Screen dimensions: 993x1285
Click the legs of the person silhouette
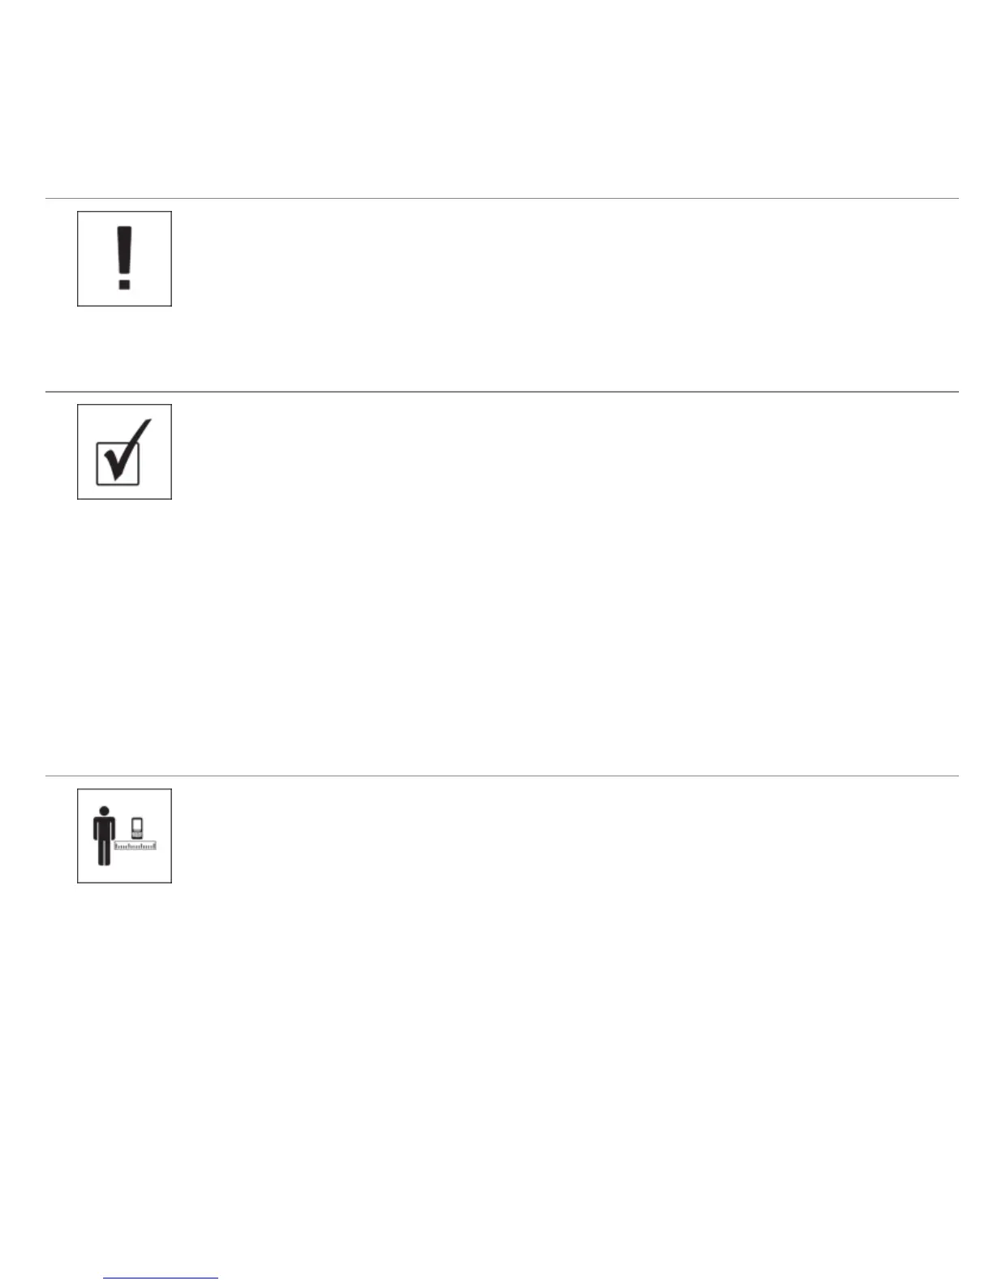point(103,853)
